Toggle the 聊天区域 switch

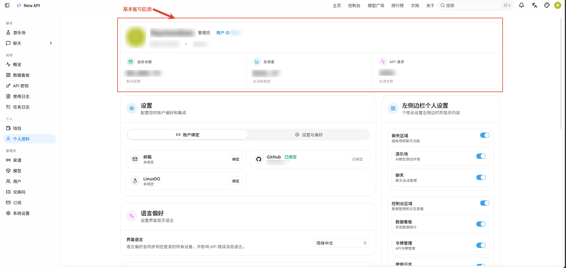pos(485,135)
